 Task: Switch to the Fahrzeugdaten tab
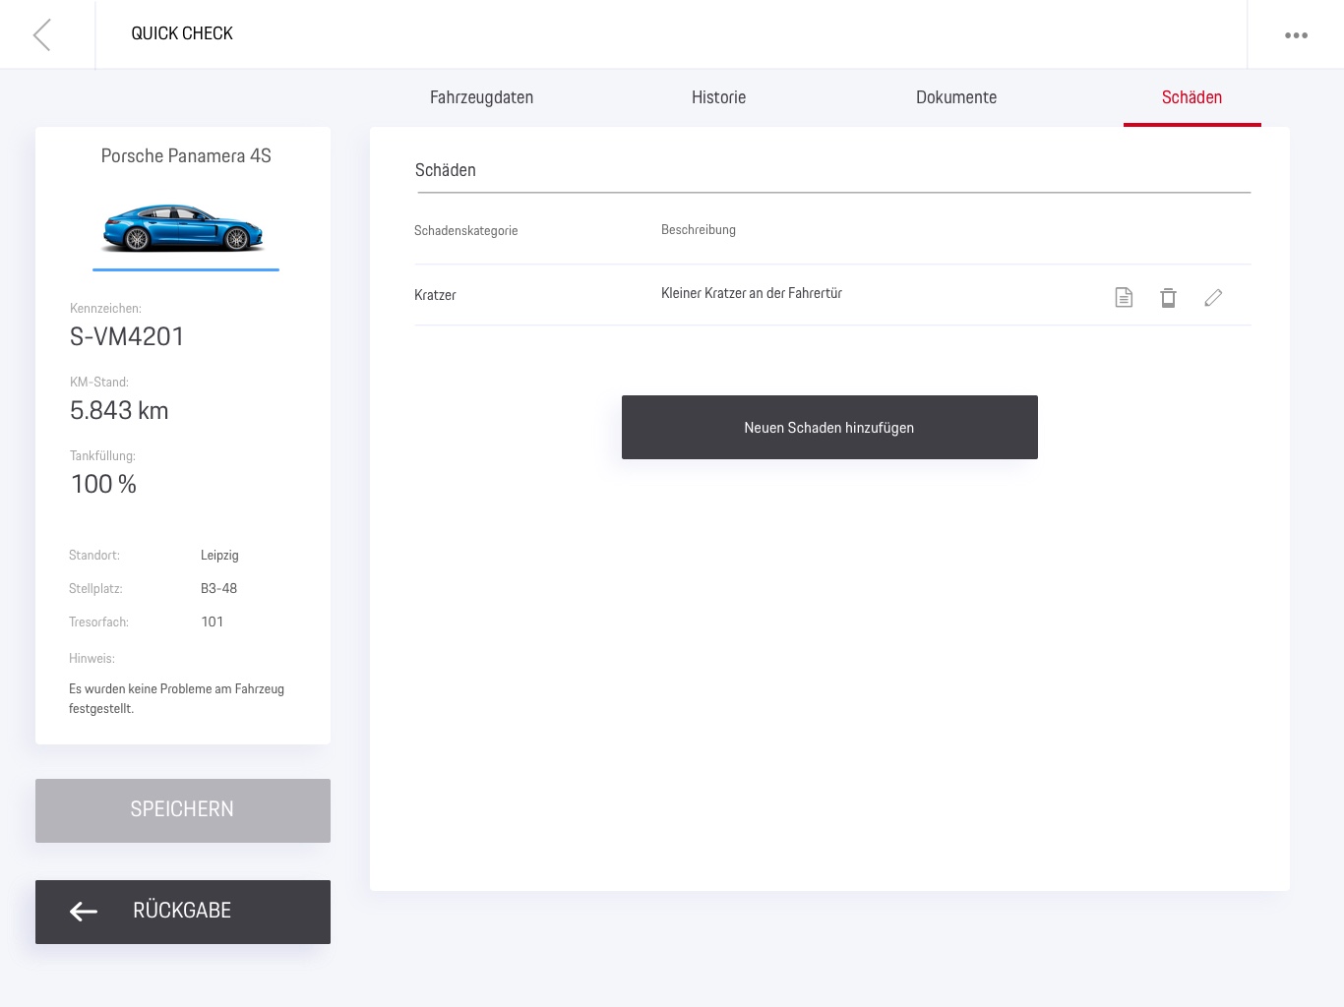tap(481, 97)
